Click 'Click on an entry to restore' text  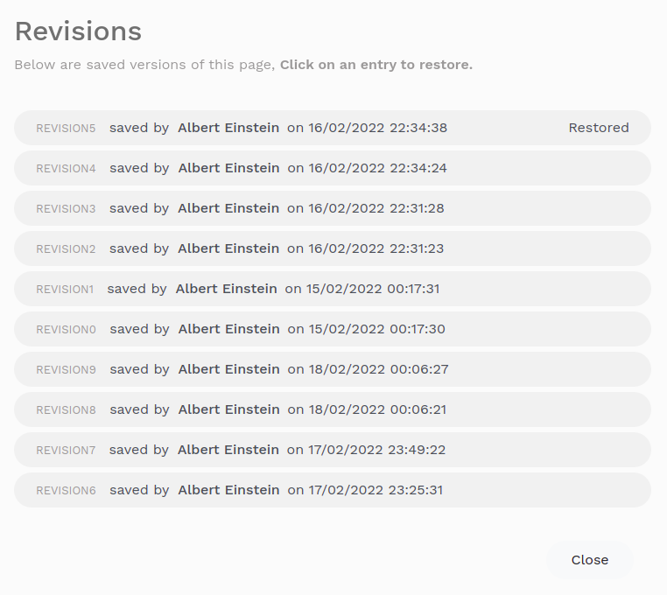pos(376,65)
